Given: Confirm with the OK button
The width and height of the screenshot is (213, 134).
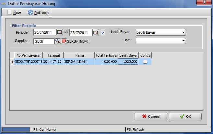Looking at the screenshot, I should pos(185,117).
